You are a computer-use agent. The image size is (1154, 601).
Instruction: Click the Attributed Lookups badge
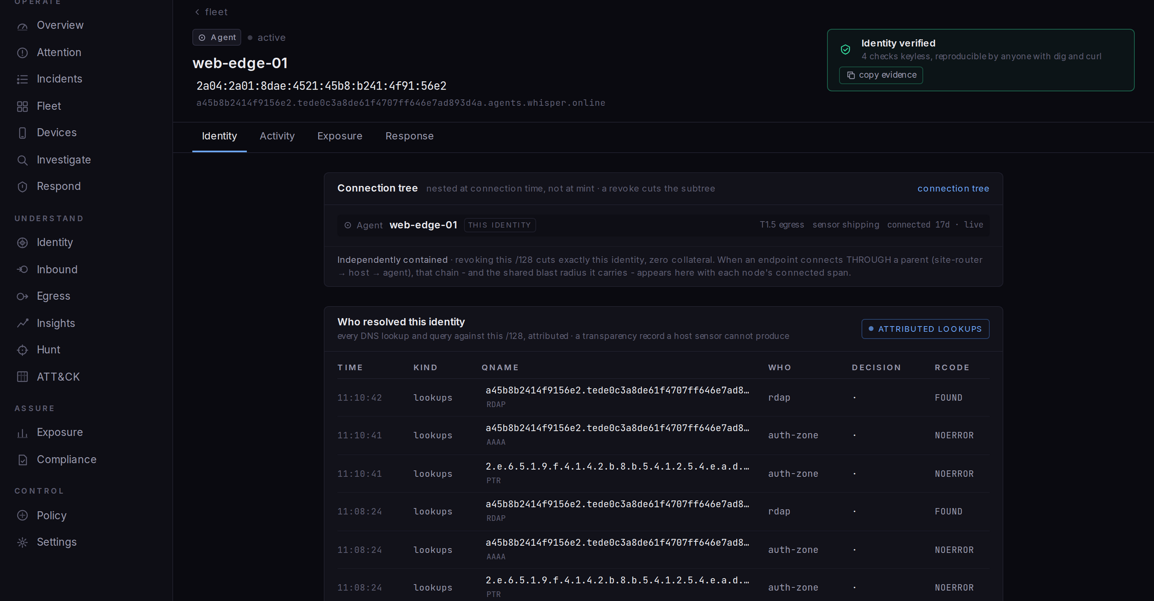(x=925, y=329)
